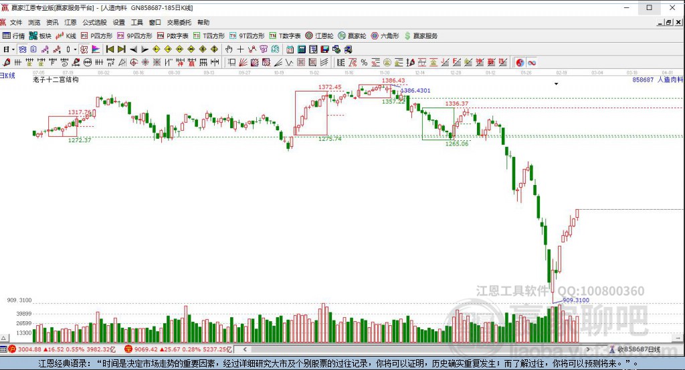685x370 pixels.
Task: Select the zigzag wave line tool
Action: (x=289, y=62)
